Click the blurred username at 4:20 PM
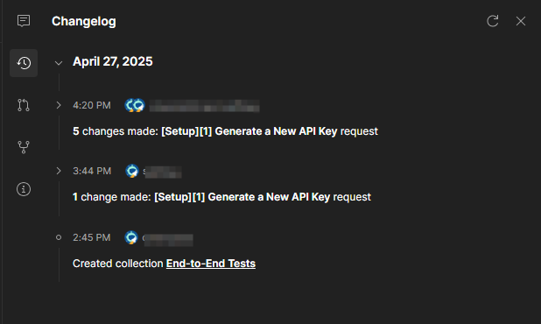This screenshot has height=324, width=541. pos(205,106)
